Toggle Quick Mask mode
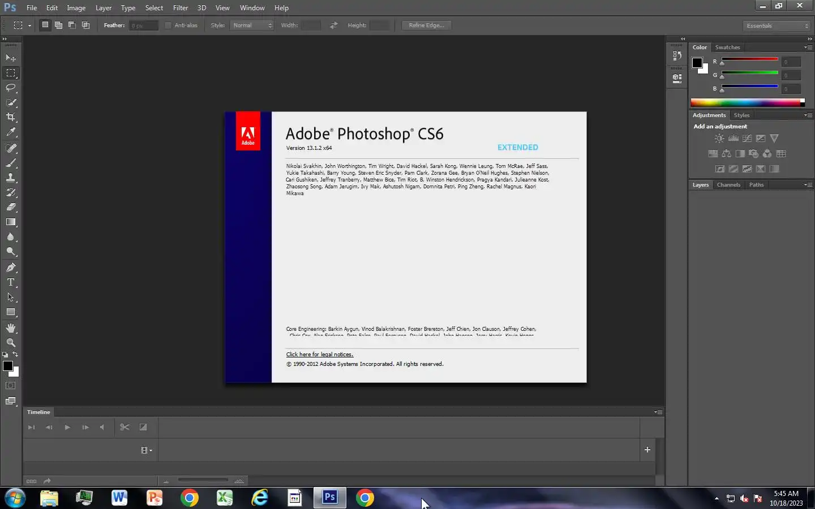This screenshot has width=815, height=509. coord(11,386)
